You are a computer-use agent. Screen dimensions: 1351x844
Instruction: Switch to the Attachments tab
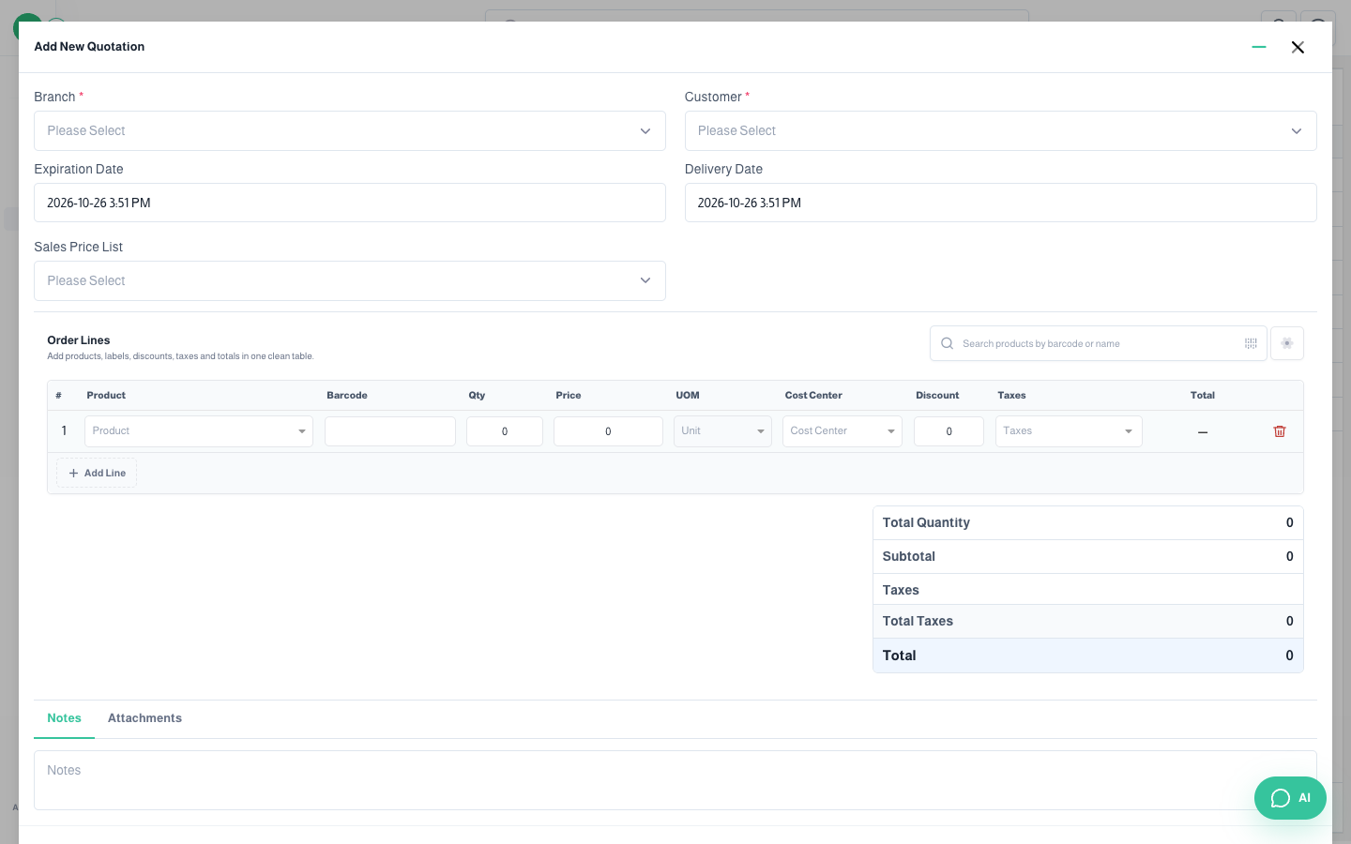point(144,718)
